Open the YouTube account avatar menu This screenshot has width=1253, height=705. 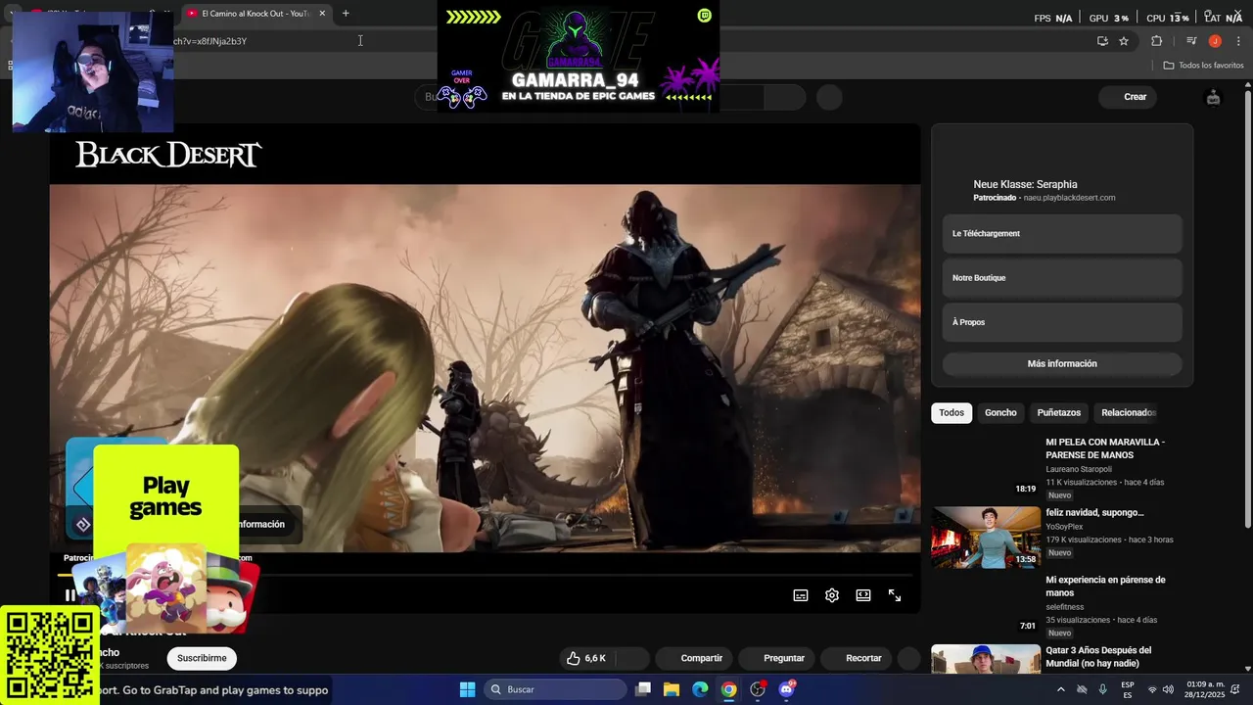point(1214,97)
